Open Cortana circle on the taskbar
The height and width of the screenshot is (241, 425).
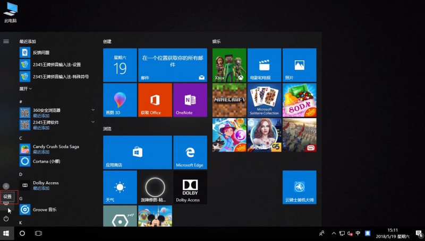click(x=22, y=233)
